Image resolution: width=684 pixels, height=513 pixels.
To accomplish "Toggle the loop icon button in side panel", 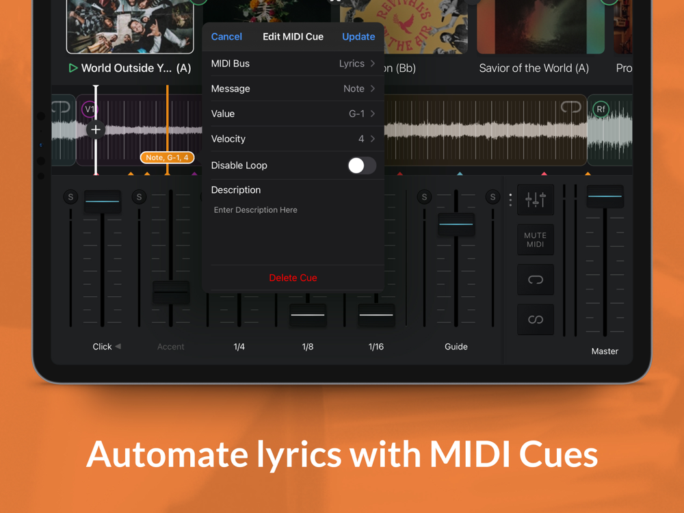I will pos(536,280).
